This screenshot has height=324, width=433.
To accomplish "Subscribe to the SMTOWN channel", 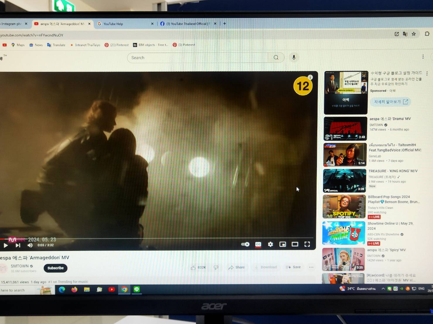I will 55,268.
